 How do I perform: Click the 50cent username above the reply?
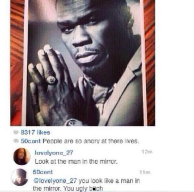point(43,172)
